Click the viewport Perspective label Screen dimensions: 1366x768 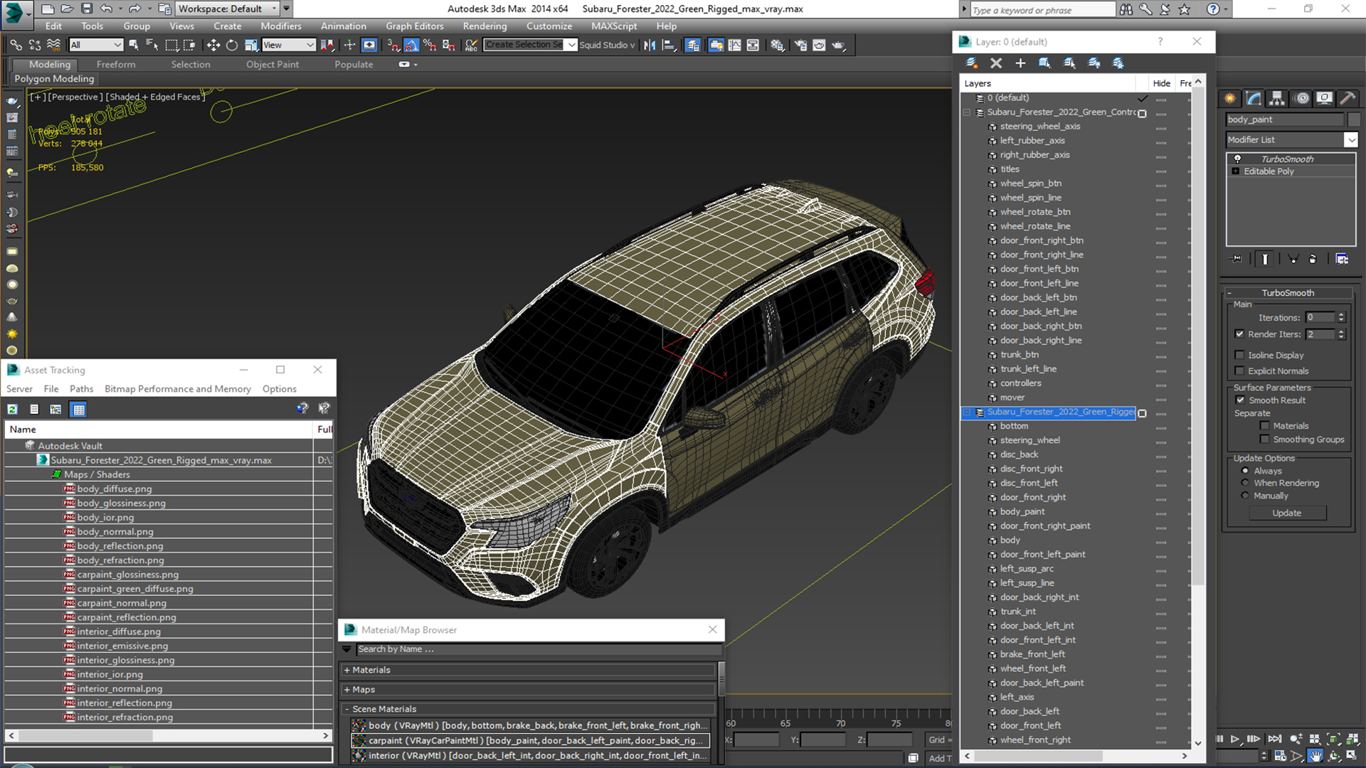75,97
